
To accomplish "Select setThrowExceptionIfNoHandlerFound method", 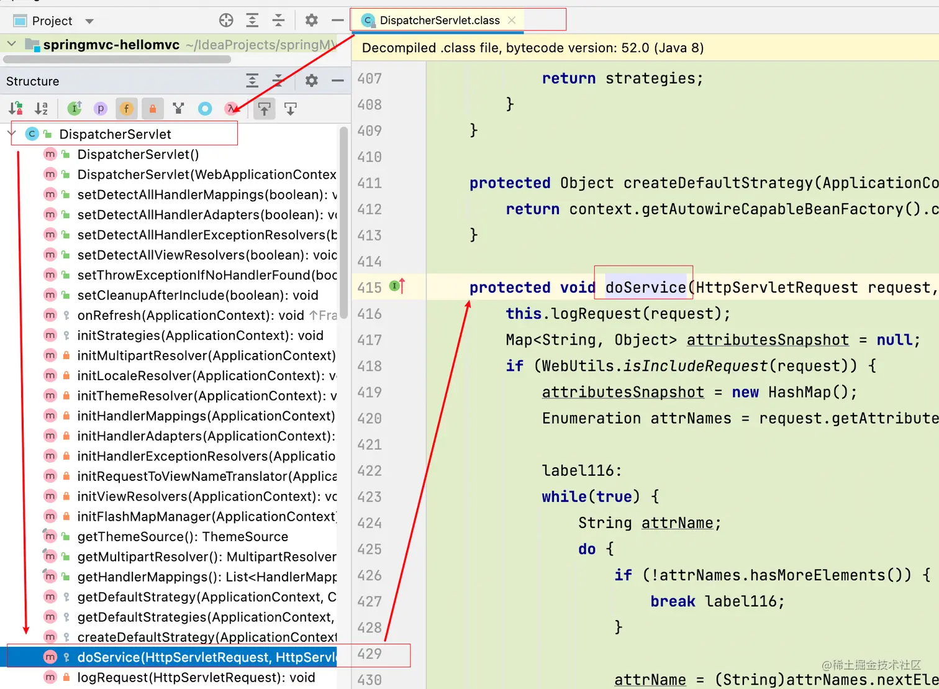I will tap(207, 275).
